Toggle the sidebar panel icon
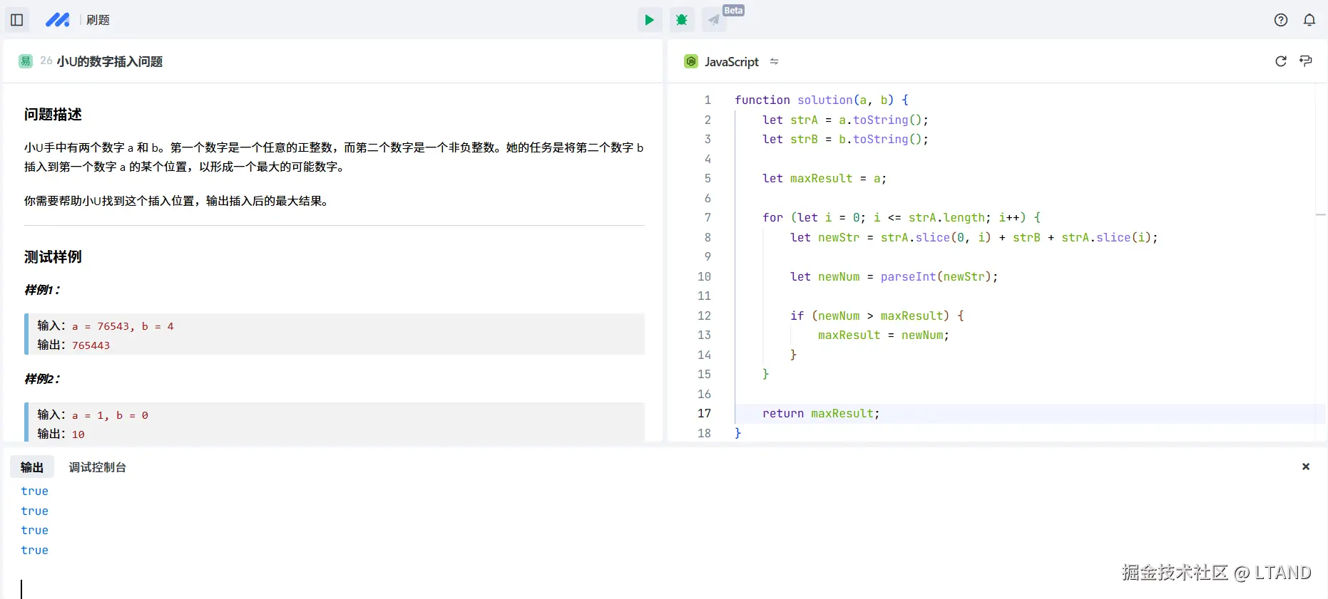 17,20
